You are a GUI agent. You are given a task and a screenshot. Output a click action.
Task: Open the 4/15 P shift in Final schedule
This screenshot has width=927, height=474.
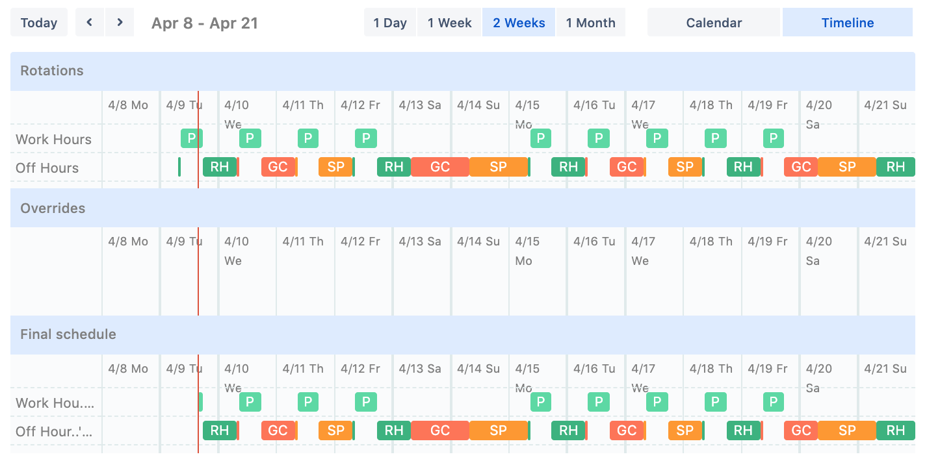(540, 402)
